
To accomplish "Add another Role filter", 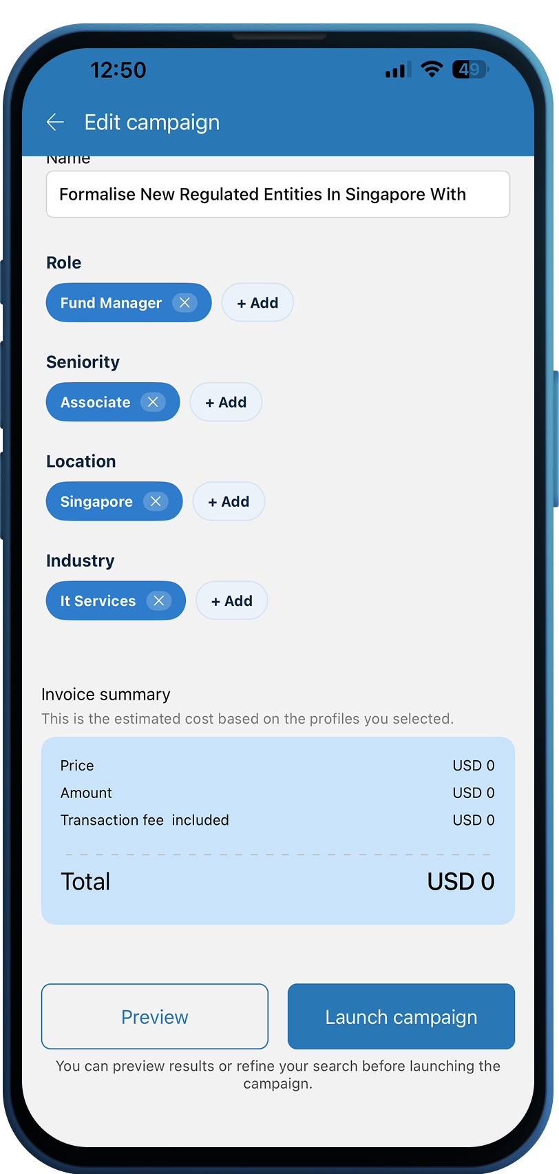I will click(257, 303).
